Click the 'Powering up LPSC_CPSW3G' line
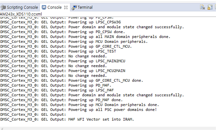 coord(60,22)
